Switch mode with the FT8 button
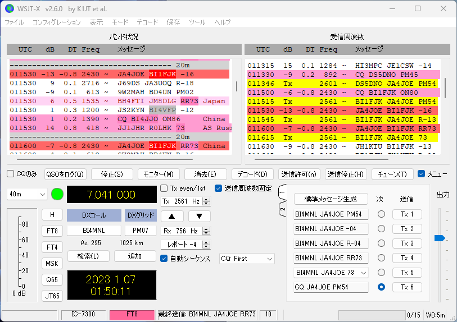The width and height of the screenshot is (457, 322). 52,231
